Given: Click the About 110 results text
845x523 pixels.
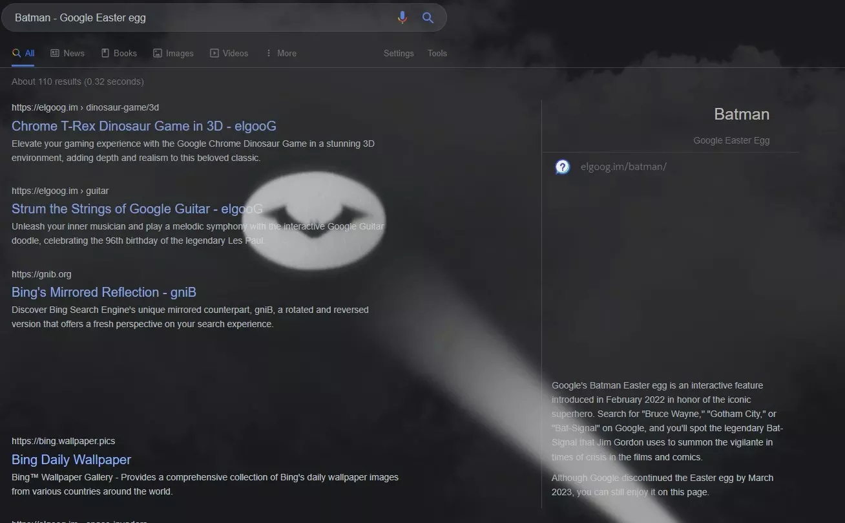Looking at the screenshot, I should pyautogui.click(x=78, y=81).
